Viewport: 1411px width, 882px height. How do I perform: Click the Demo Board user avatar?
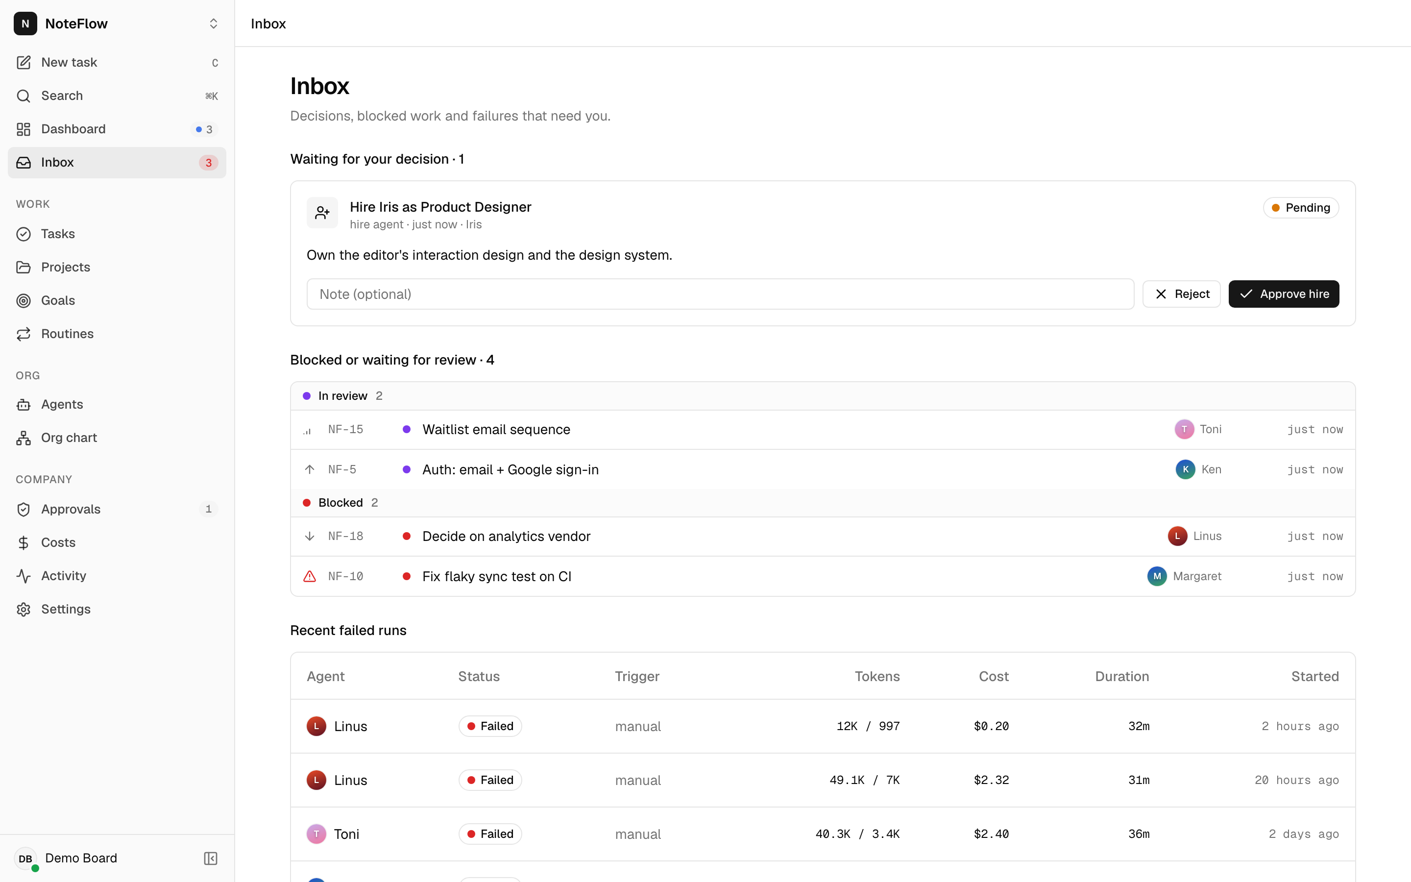[25, 858]
